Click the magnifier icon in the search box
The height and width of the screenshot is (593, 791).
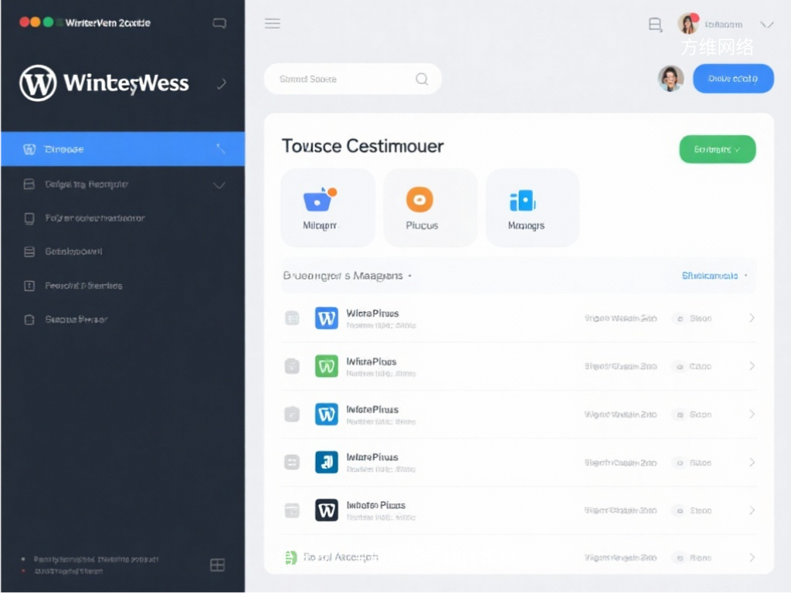(422, 79)
